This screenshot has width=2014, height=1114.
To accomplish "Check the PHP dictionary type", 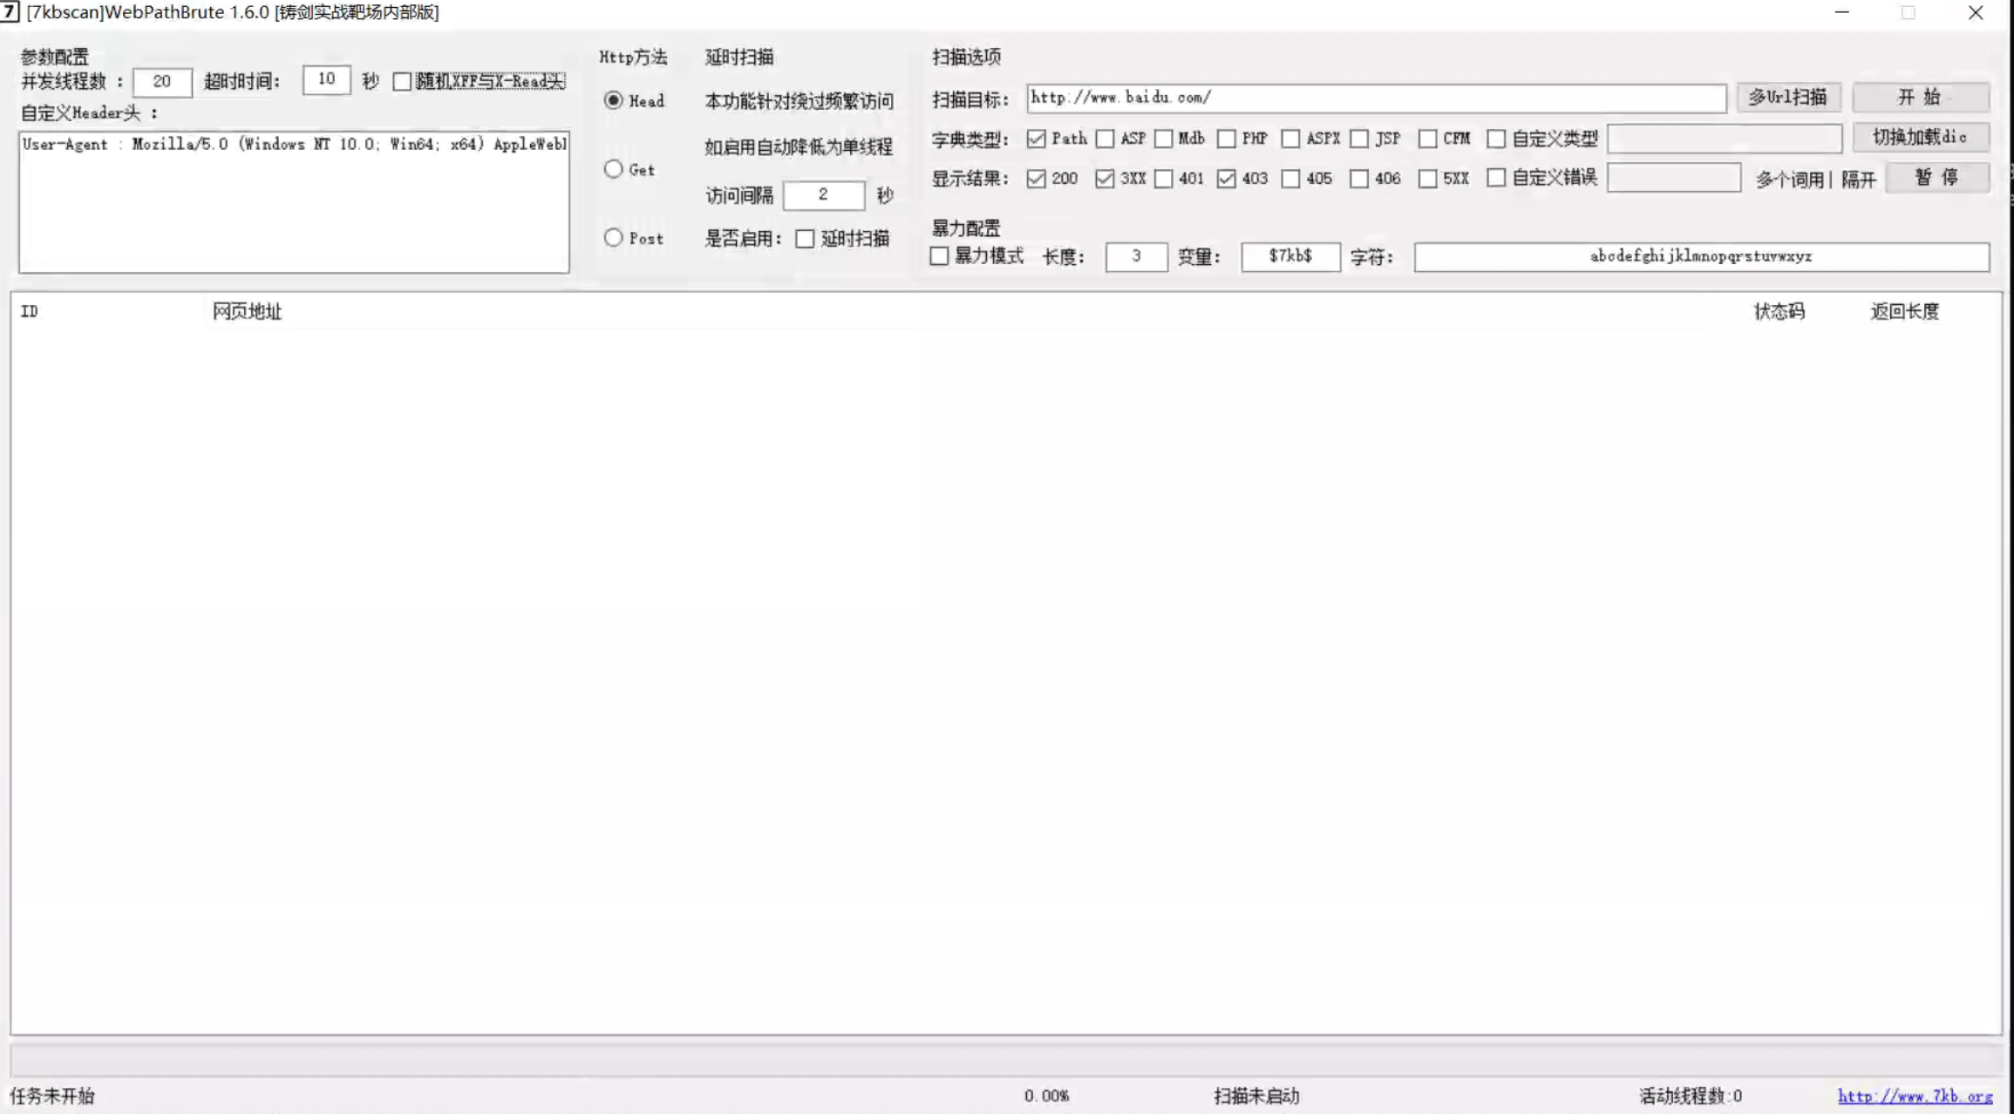I will [x=1228, y=138].
